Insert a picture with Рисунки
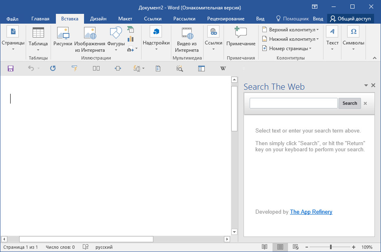The image size is (381, 252). point(63,38)
